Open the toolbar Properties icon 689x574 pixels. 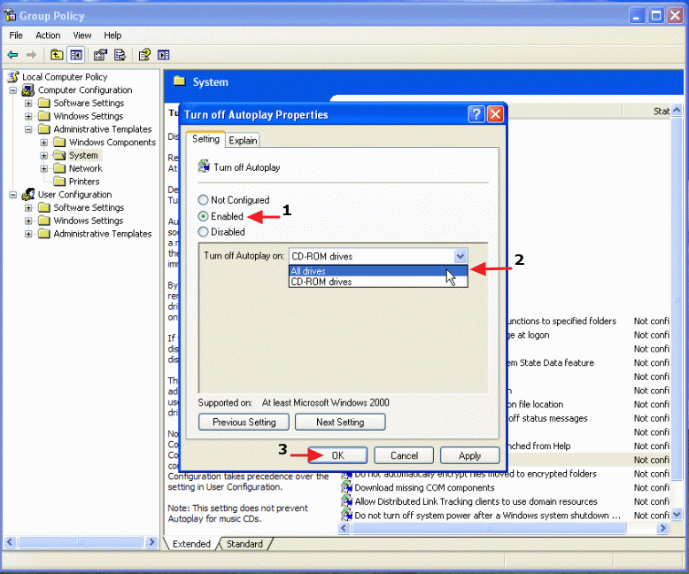pos(101,55)
